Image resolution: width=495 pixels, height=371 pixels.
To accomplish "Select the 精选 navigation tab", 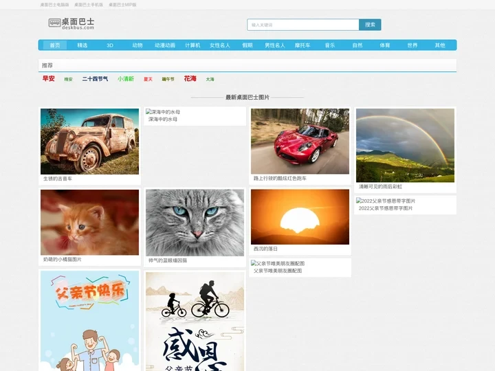I will pos(82,45).
